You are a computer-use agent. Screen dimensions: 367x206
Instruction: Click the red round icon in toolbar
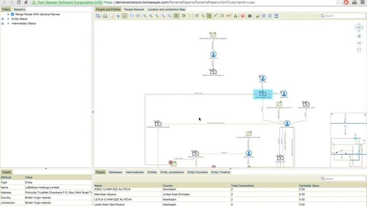tap(243, 16)
